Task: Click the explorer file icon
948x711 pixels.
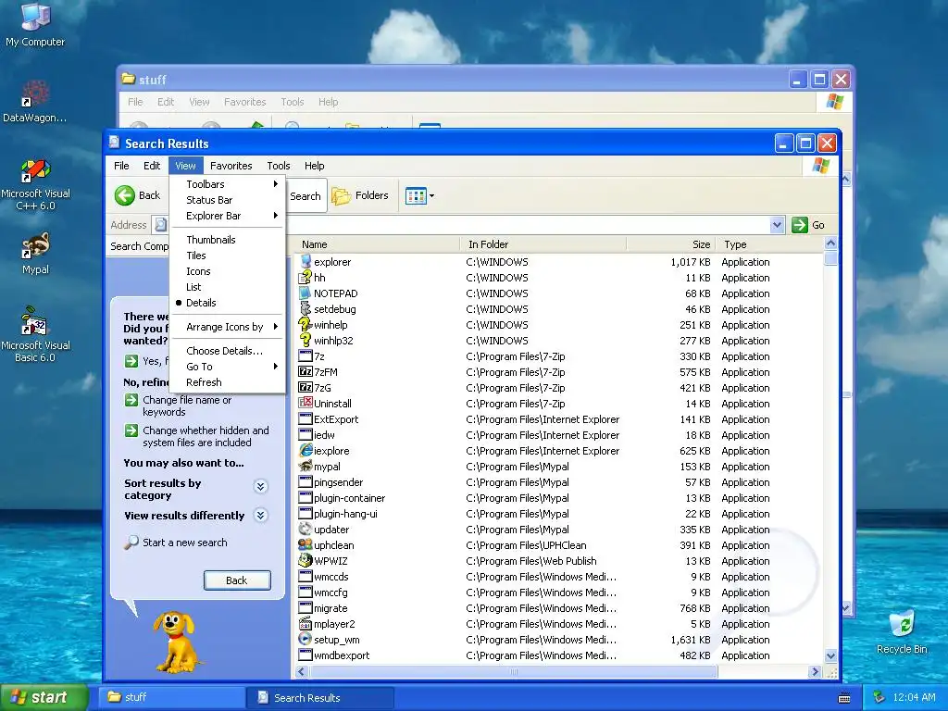Action: pyautogui.click(x=306, y=262)
